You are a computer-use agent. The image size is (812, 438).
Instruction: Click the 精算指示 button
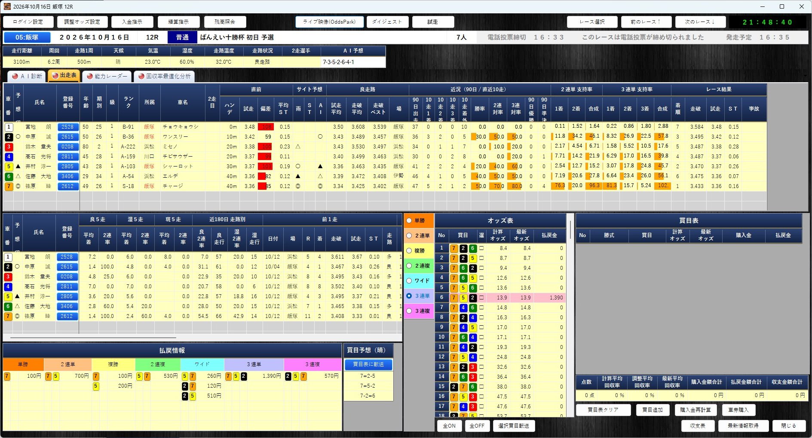[178, 22]
